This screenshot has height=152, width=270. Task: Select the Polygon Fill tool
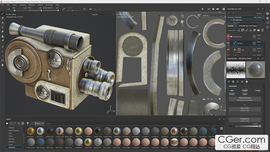[2, 27]
